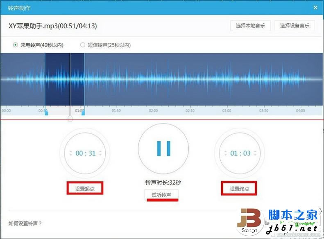This screenshot has height=239, width=324.
Task: Click the seconds stepper right of start time 00:31
Action: (100, 153)
